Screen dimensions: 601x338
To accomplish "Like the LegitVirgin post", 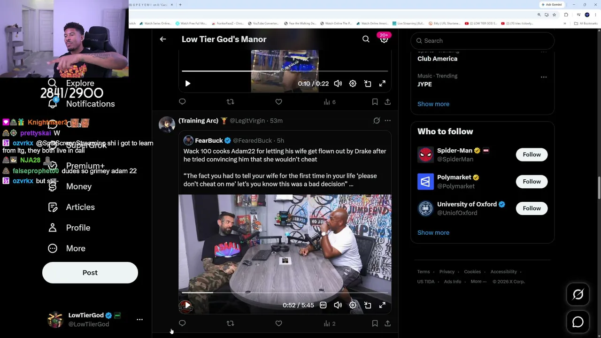I will click(278, 323).
